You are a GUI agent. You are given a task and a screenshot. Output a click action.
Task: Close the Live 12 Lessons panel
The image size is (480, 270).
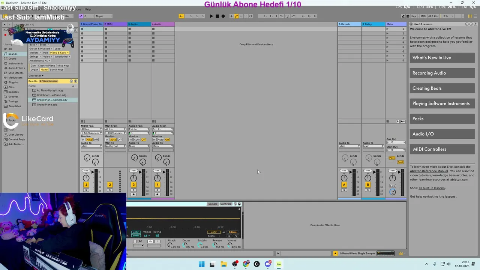tap(411, 24)
